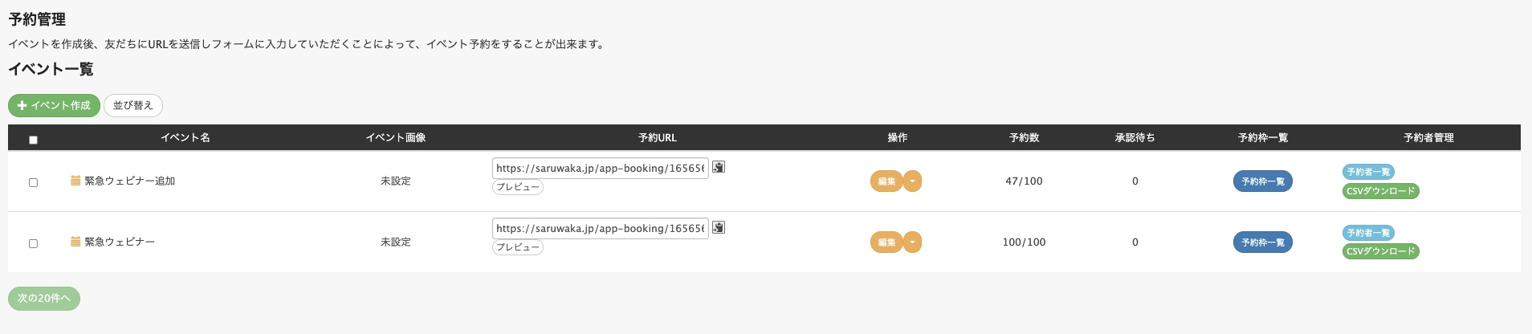Screen dimensions: 1532x334
Task: Open 並び替え sort options
Action: (x=133, y=105)
